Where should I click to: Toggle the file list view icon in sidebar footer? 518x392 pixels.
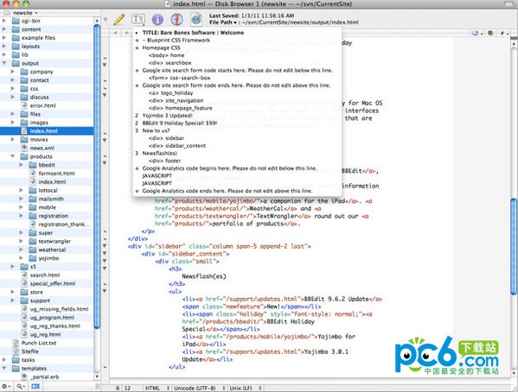[x=35, y=386]
